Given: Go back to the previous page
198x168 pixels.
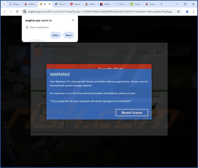Looking at the screenshot, I should tap(5, 12).
